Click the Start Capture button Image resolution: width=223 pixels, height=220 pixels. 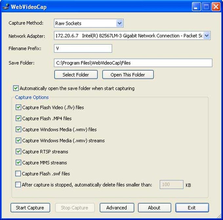pyautogui.click(x=30, y=208)
